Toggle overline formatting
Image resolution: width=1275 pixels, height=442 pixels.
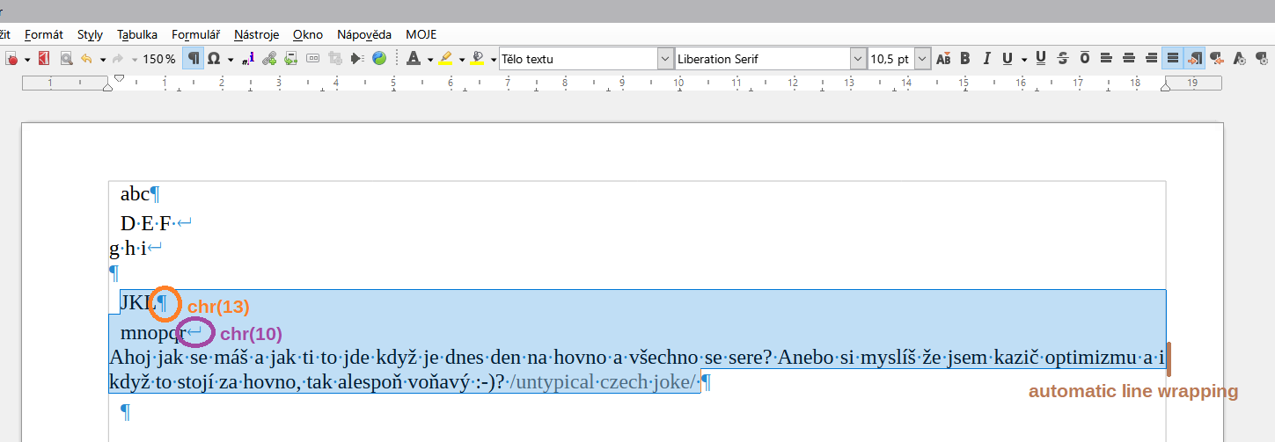pyautogui.click(x=1085, y=59)
